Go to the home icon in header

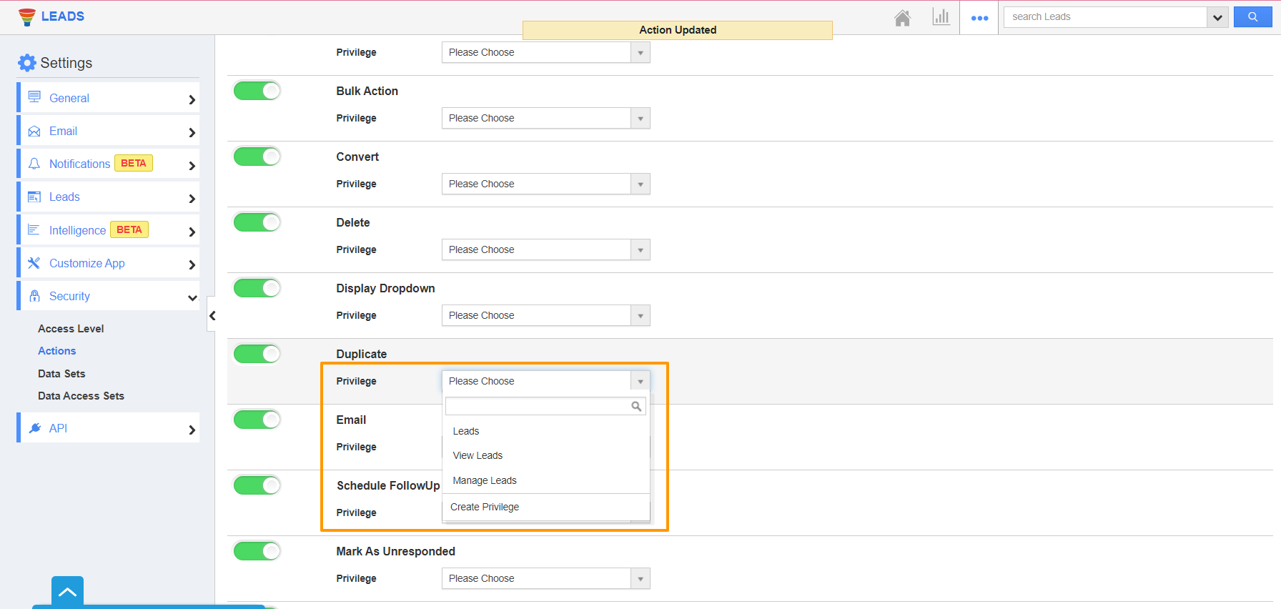[x=902, y=18]
